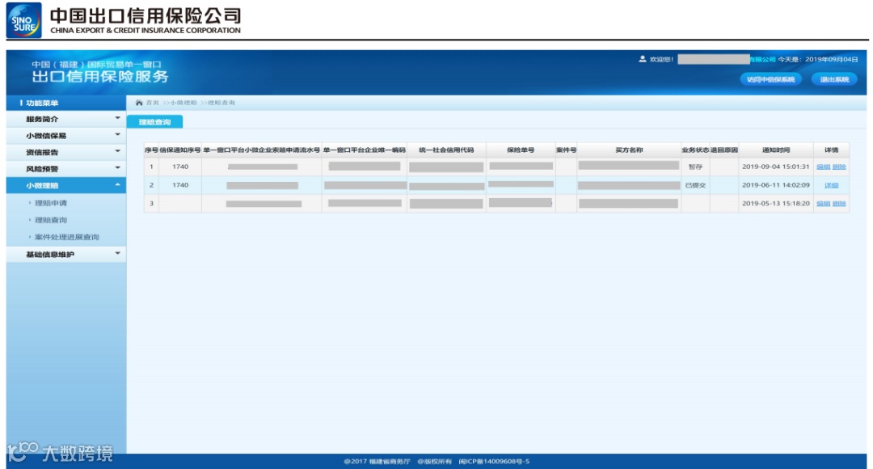Expand the 服务简介 menu arrow
This screenshot has width=873, height=469.
(117, 118)
